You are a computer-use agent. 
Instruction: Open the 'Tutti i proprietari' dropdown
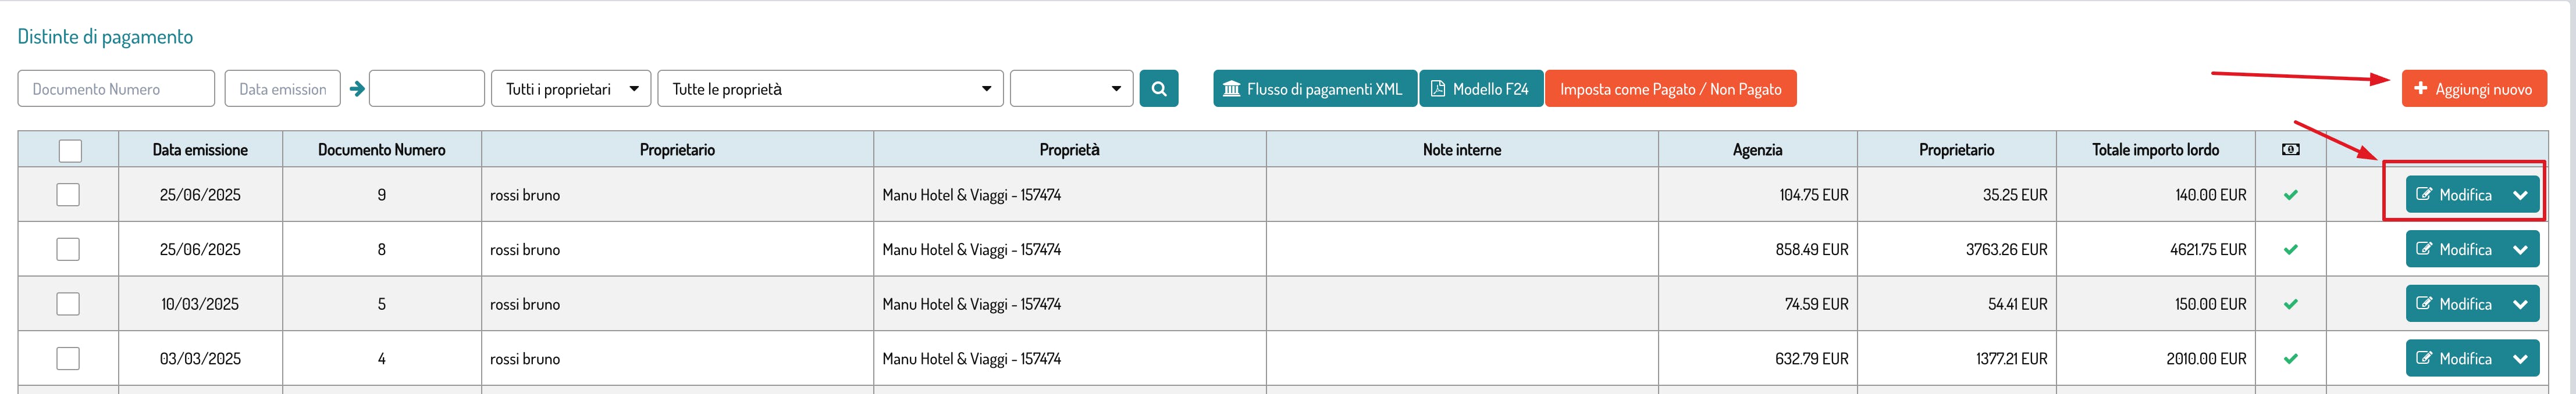coord(571,88)
